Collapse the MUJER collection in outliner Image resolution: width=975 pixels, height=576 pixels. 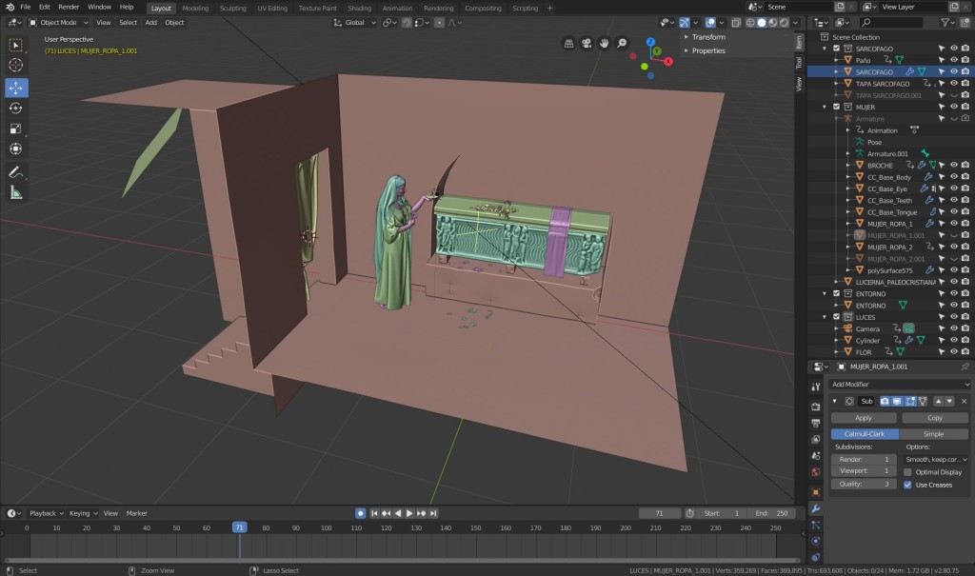click(x=826, y=108)
